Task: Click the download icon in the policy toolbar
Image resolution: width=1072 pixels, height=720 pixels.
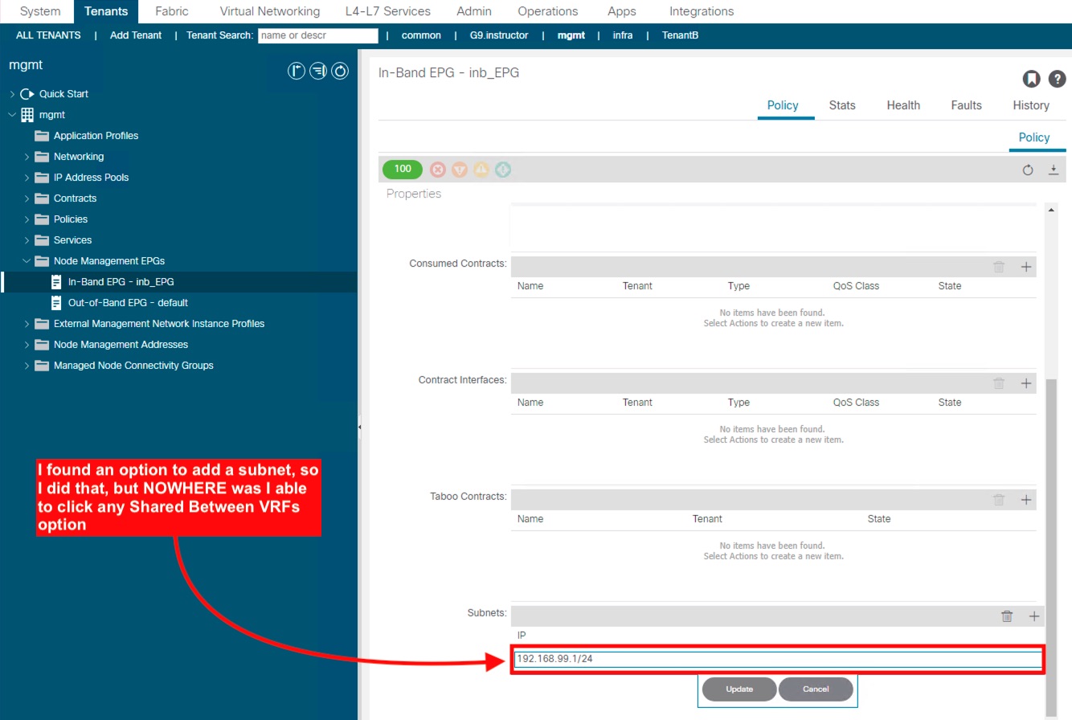Action: click(1054, 170)
